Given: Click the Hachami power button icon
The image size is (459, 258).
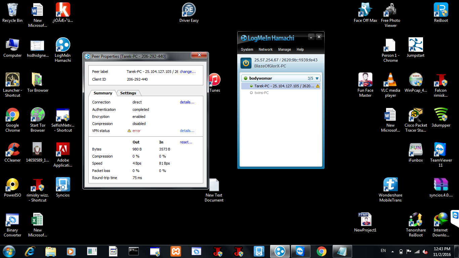Looking at the screenshot, I should click(246, 63).
